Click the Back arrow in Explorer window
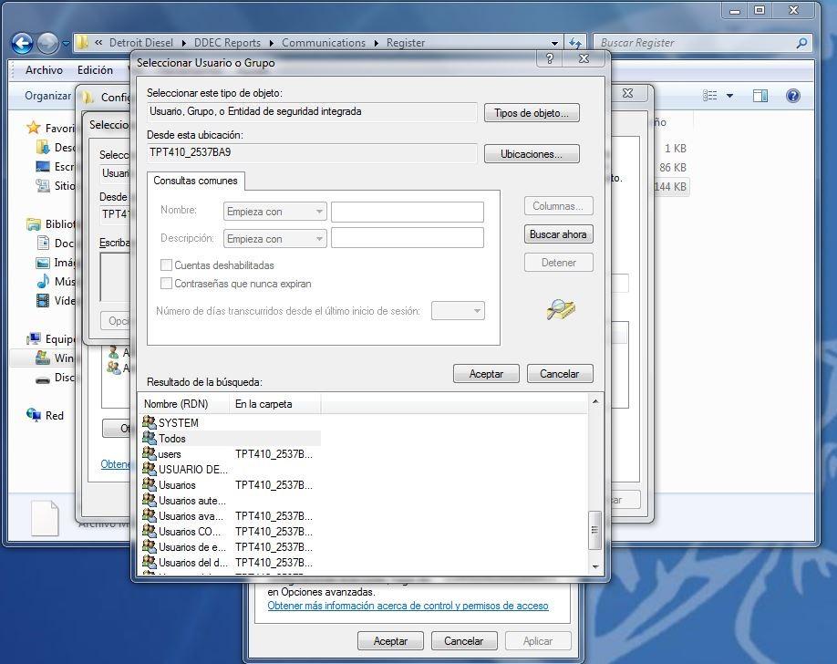Image resolution: width=837 pixels, height=664 pixels. (x=23, y=43)
